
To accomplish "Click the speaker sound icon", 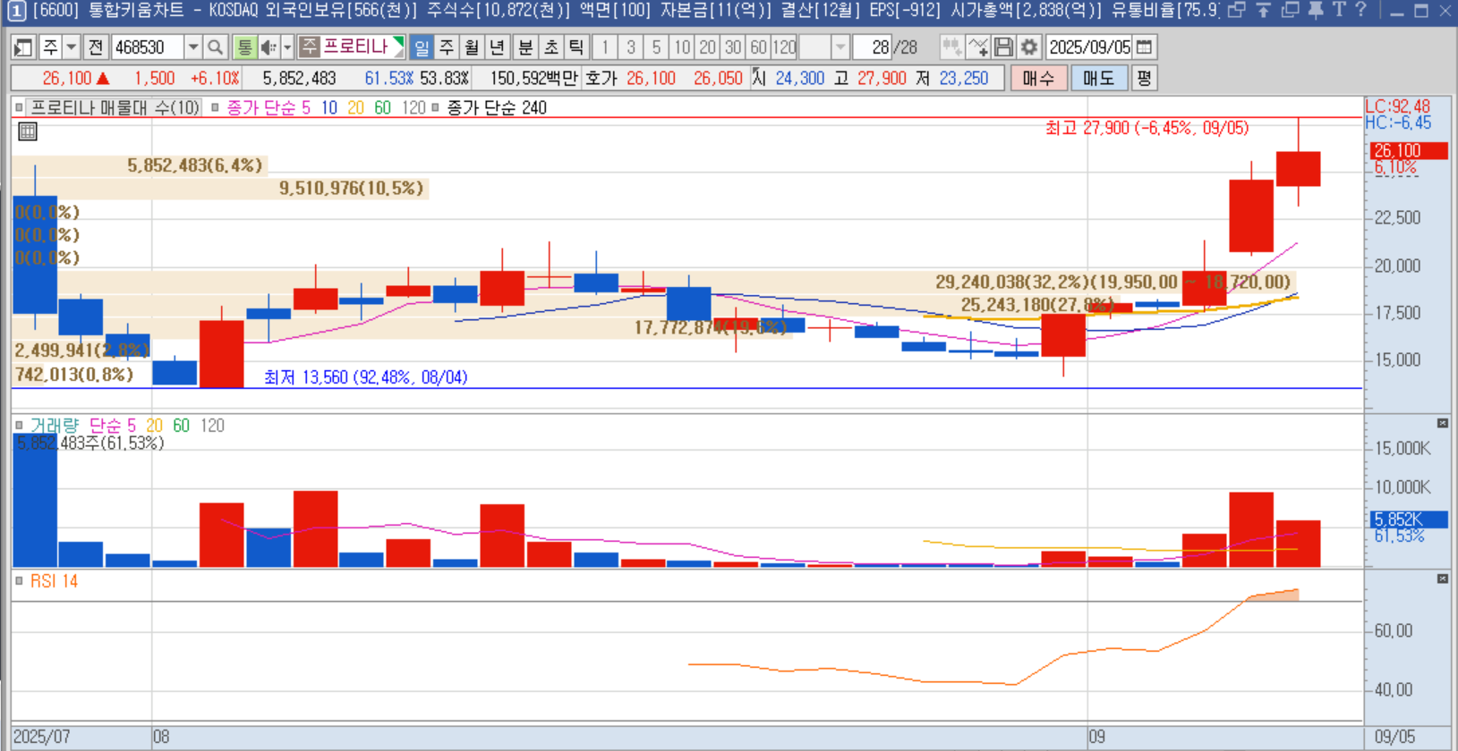I will pos(268,46).
